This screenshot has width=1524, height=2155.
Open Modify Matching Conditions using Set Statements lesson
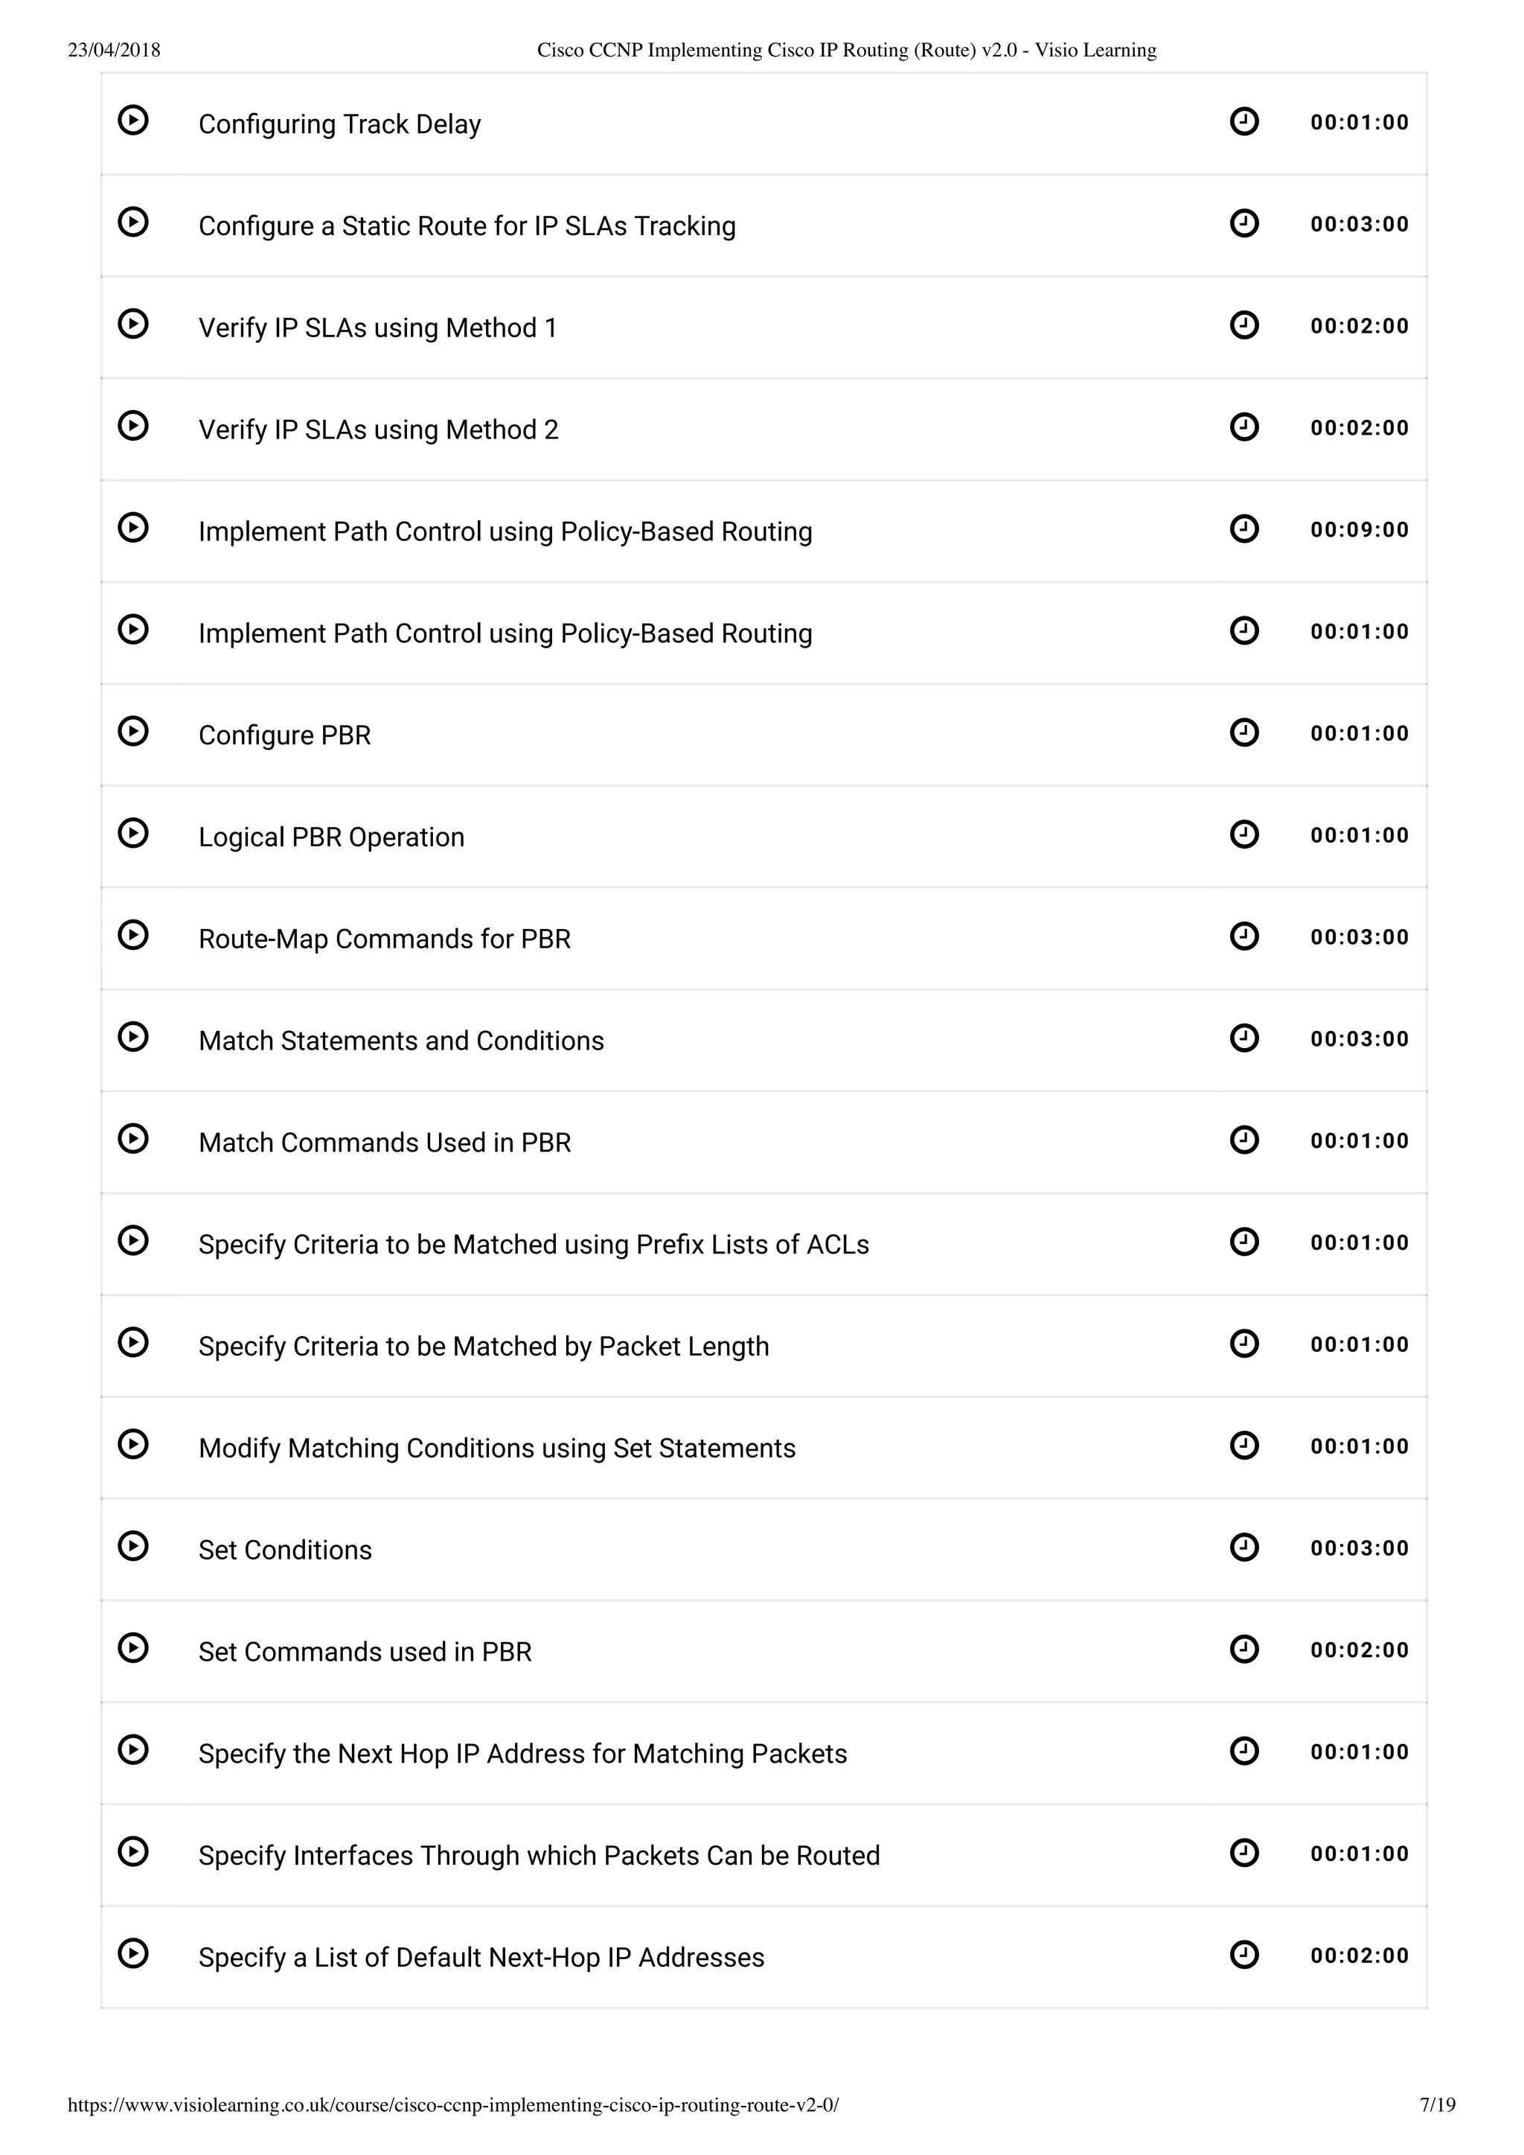tap(496, 1449)
